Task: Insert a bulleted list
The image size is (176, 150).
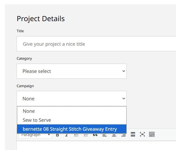Action: coord(76,135)
